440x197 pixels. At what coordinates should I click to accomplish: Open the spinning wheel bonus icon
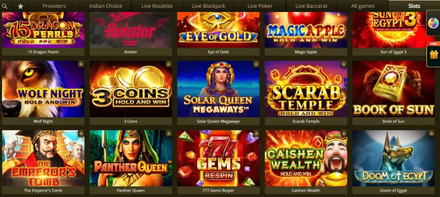click(433, 23)
